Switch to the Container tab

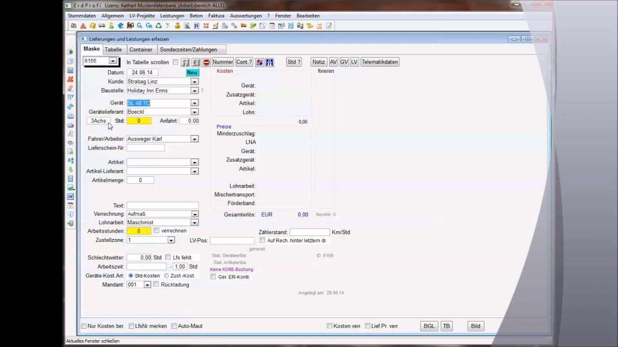[x=141, y=50]
